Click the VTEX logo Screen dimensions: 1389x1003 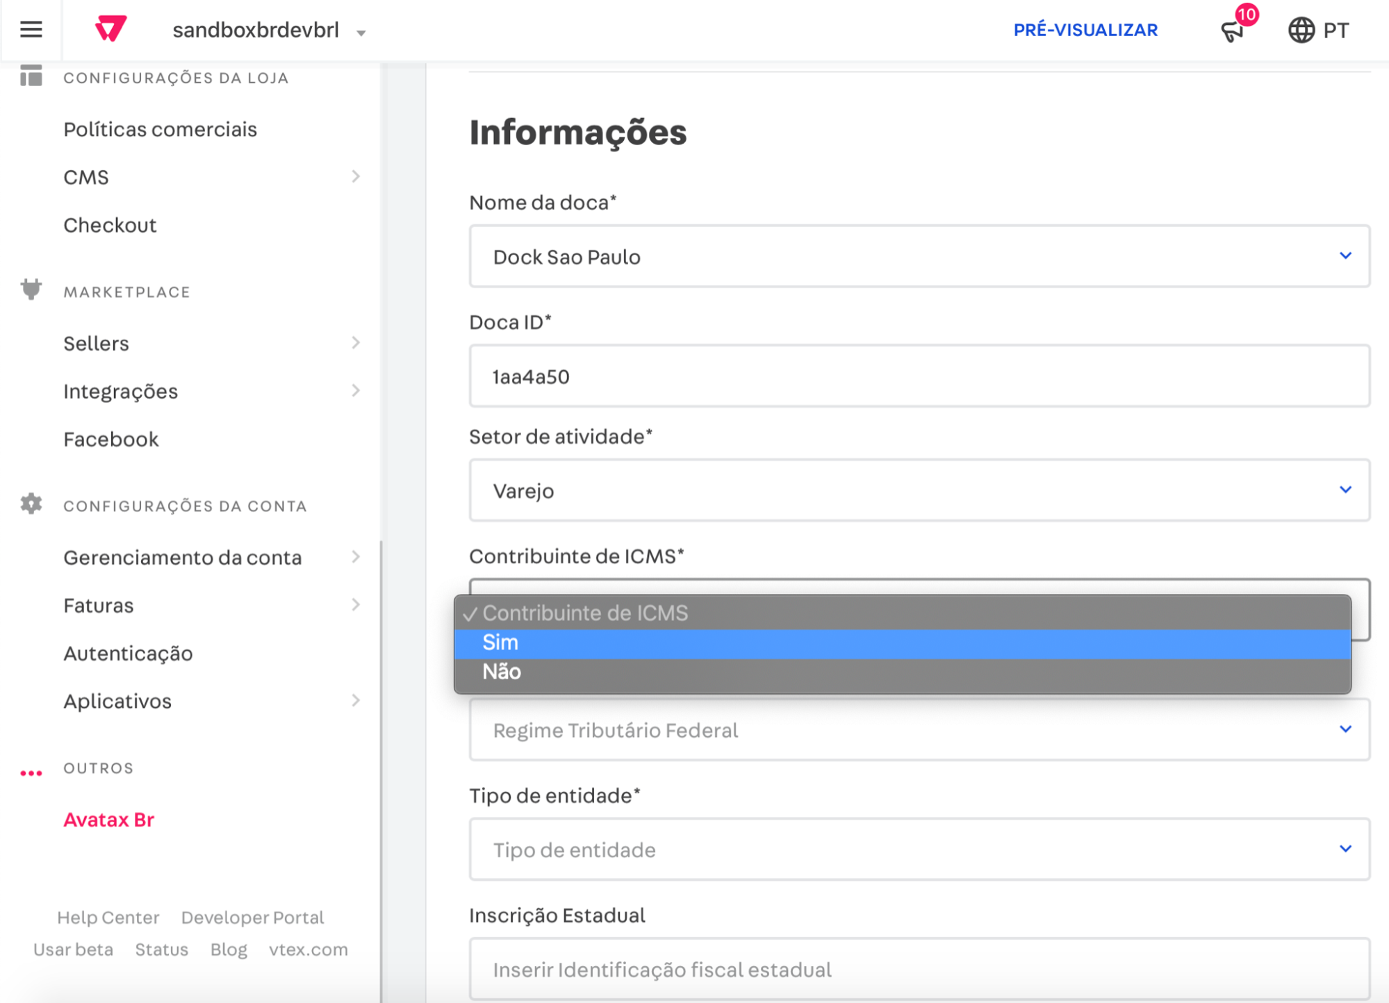pyautogui.click(x=113, y=29)
